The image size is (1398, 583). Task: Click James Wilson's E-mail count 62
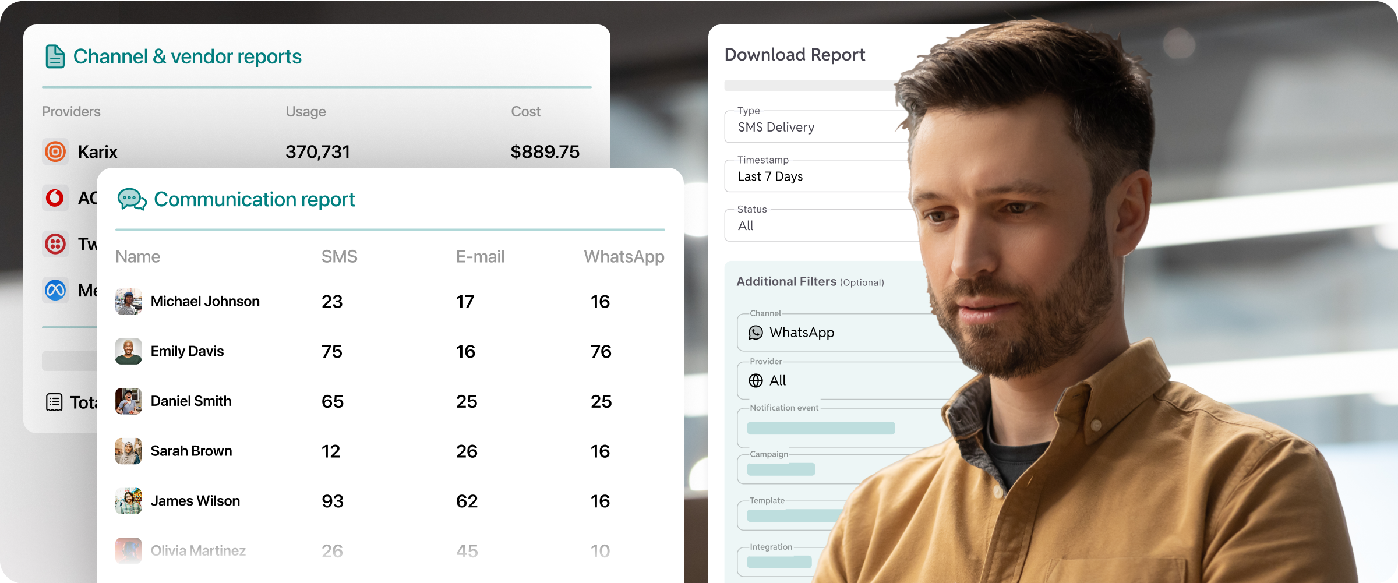point(467,501)
